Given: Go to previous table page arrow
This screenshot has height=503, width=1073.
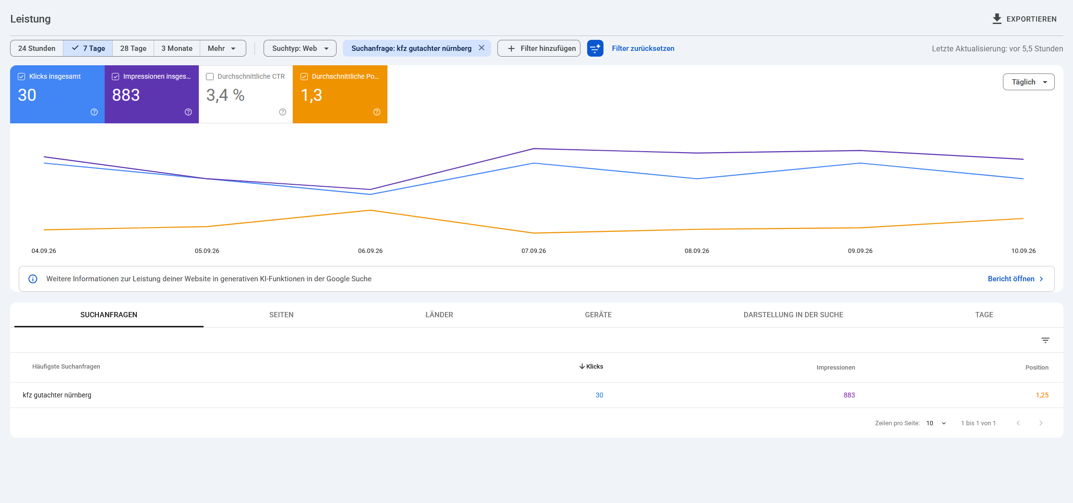Looking at the screenshot, I should [x=1018, y=423].
